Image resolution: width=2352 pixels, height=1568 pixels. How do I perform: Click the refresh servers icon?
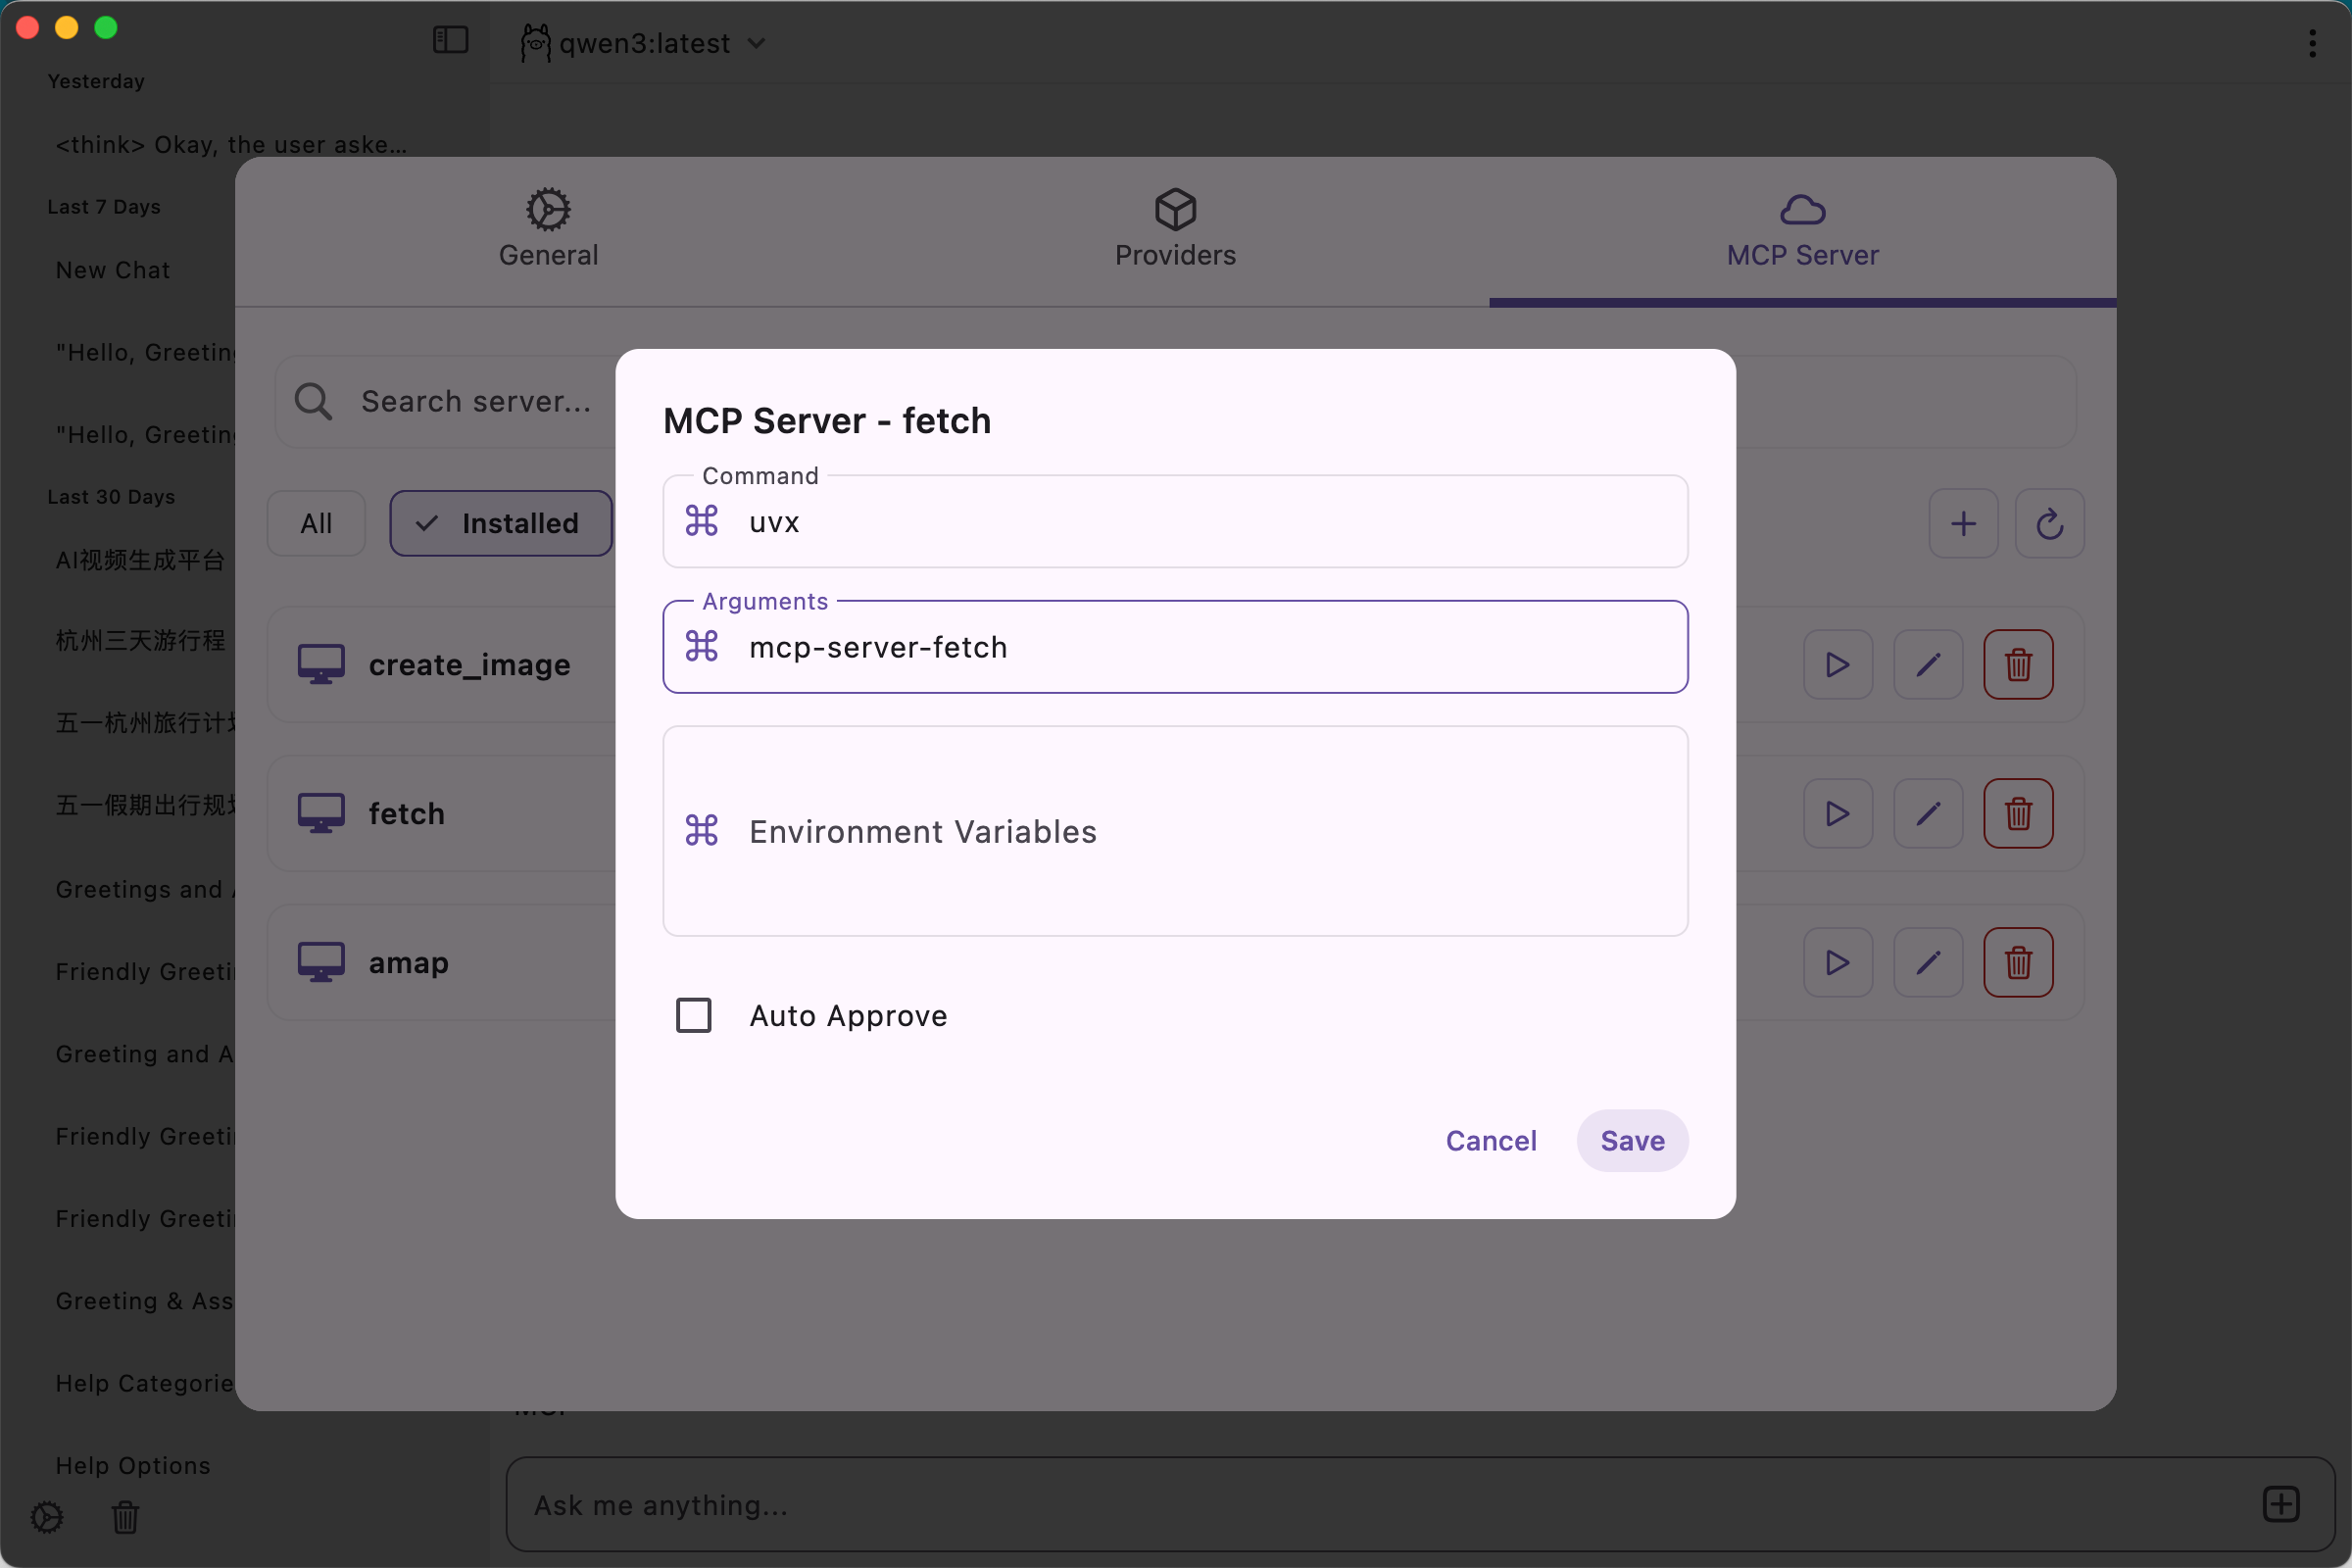(x=2049, y=523)
